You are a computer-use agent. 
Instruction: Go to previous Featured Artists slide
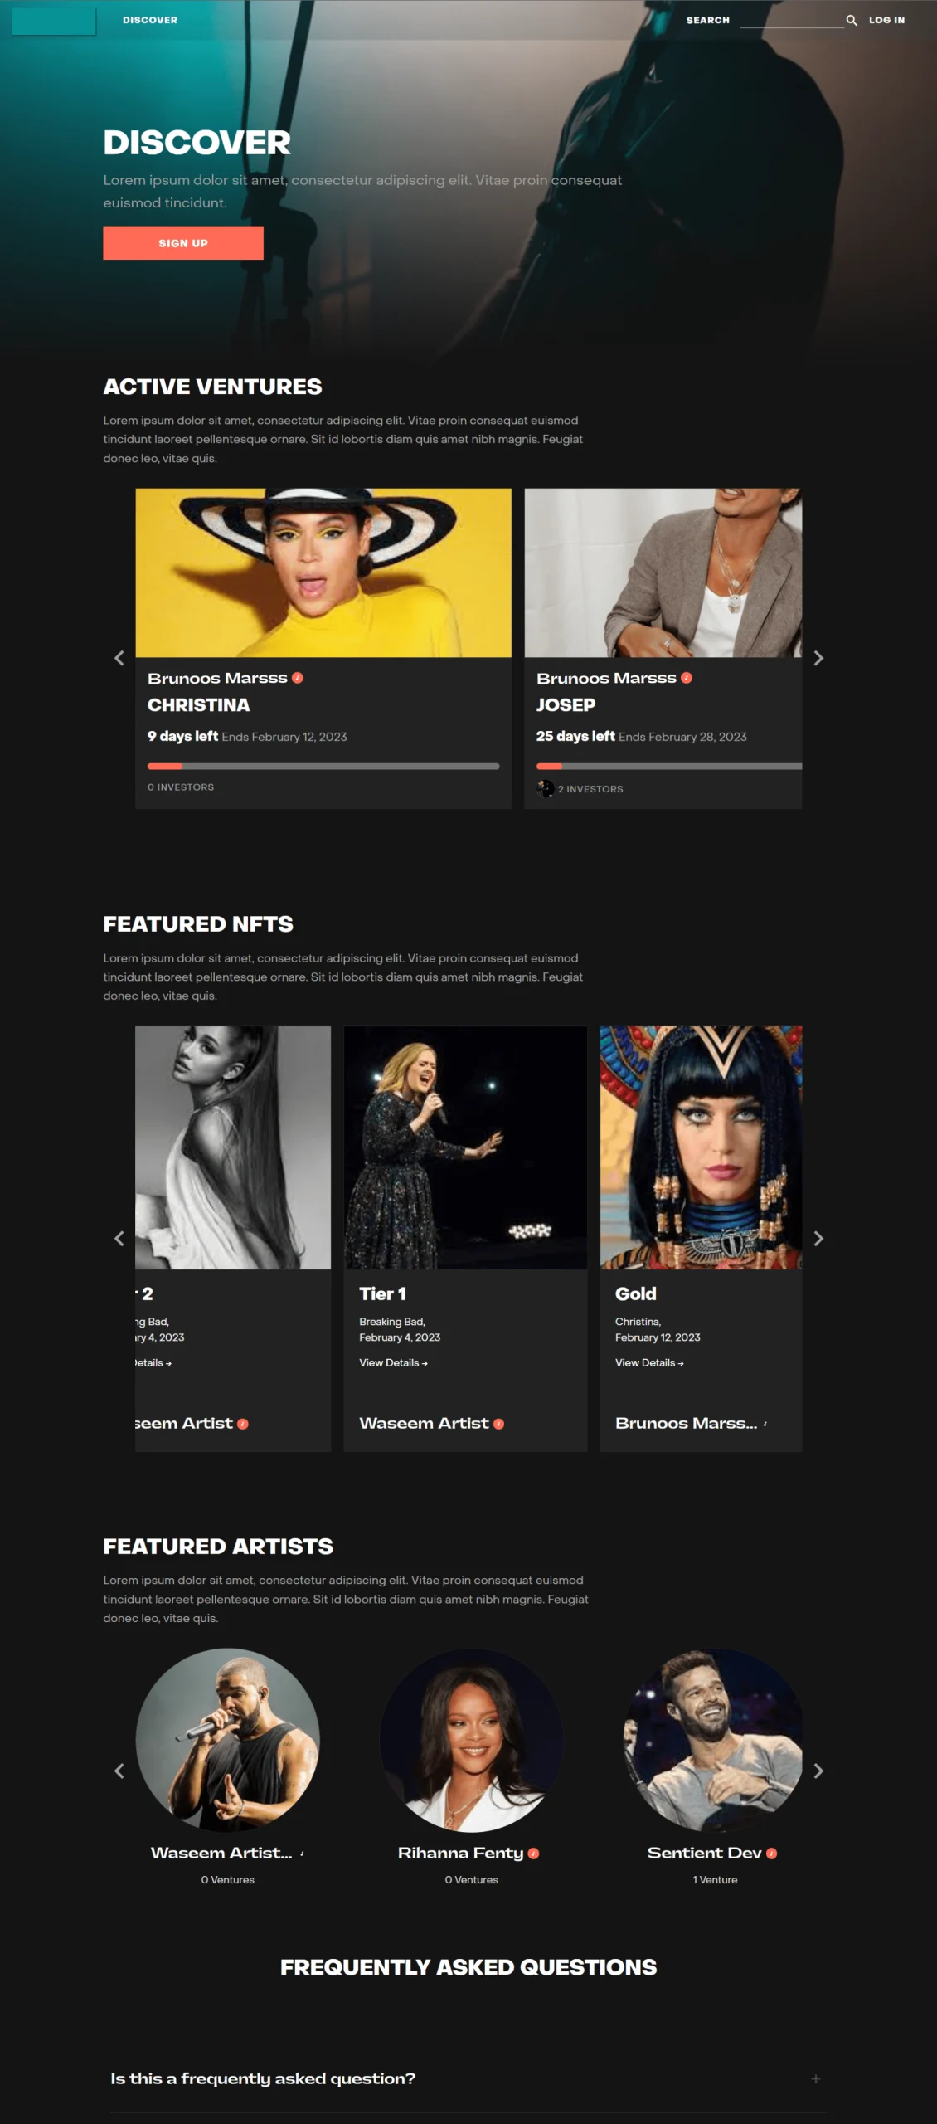tap(119, 1771)
